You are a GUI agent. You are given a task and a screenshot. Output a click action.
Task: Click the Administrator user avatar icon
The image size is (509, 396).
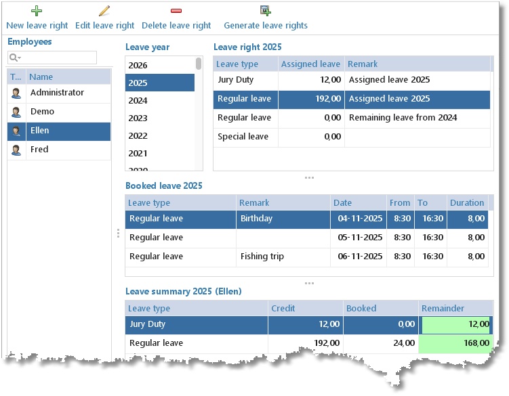pyautogui.click(x=16, y=93)
